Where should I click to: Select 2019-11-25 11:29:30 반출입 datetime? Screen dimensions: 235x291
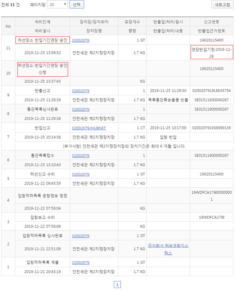[x=168, y=91]
